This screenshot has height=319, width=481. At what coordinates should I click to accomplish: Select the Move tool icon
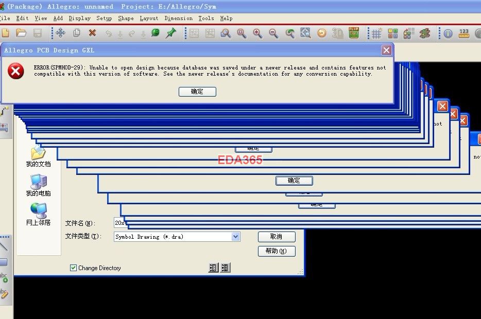60,33
